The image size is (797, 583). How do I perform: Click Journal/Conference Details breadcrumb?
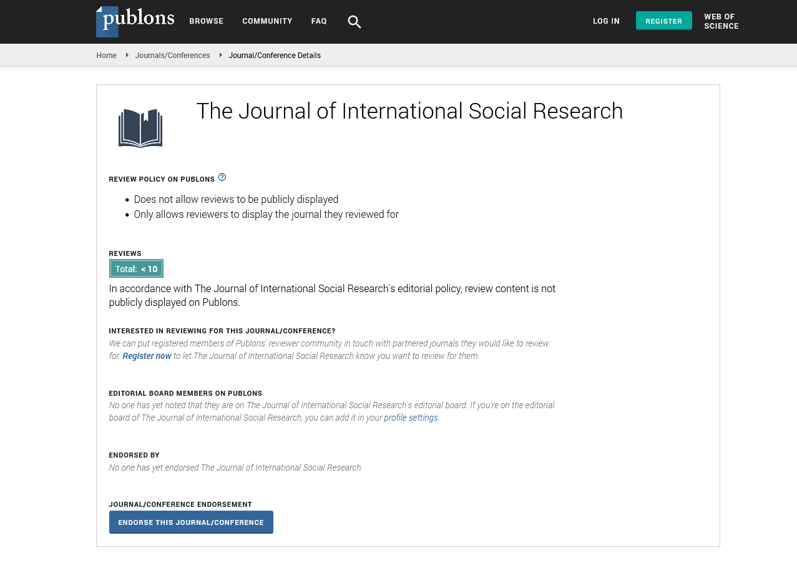[x=275, y=56]
